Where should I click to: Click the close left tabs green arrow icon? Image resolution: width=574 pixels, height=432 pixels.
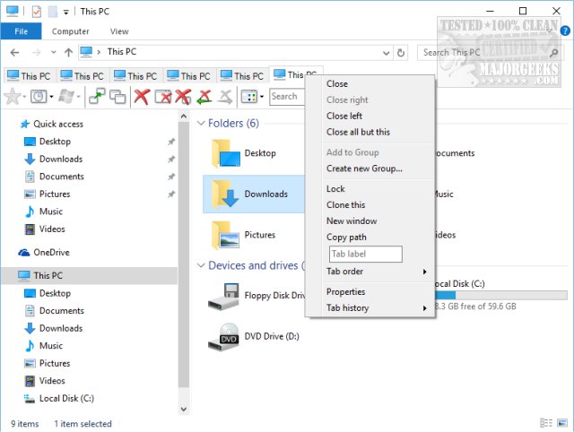pyautogui.click(x=204, y=97)
